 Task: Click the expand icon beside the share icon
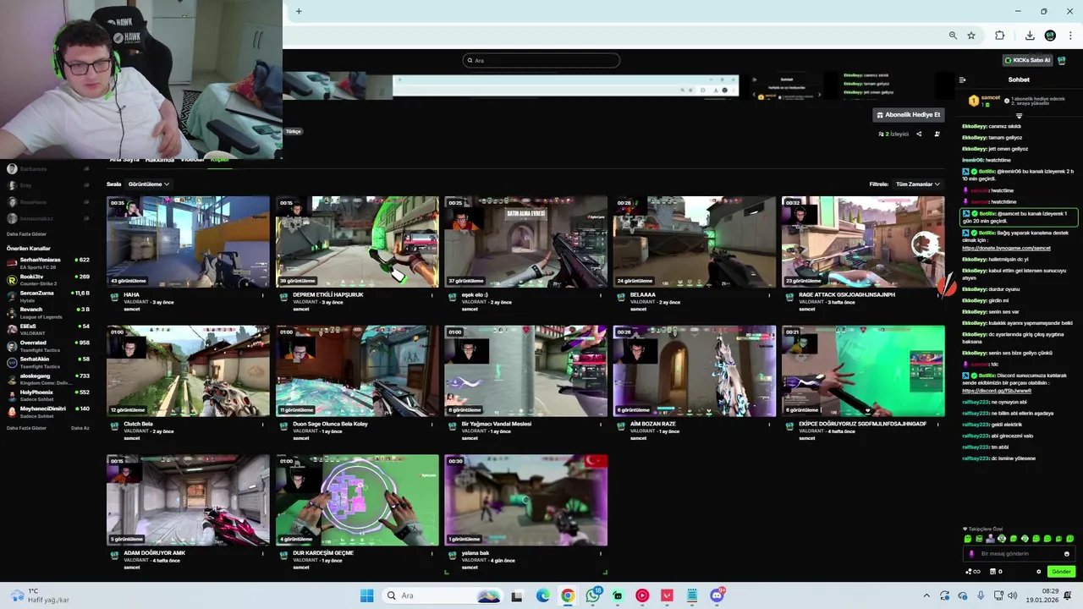pos(937,134)
